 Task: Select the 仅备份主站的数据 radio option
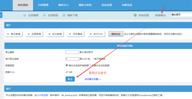(90, 65)
